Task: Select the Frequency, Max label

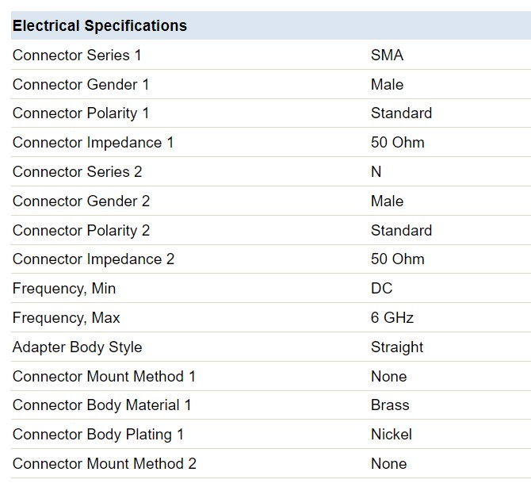Action: click(66, 318)
